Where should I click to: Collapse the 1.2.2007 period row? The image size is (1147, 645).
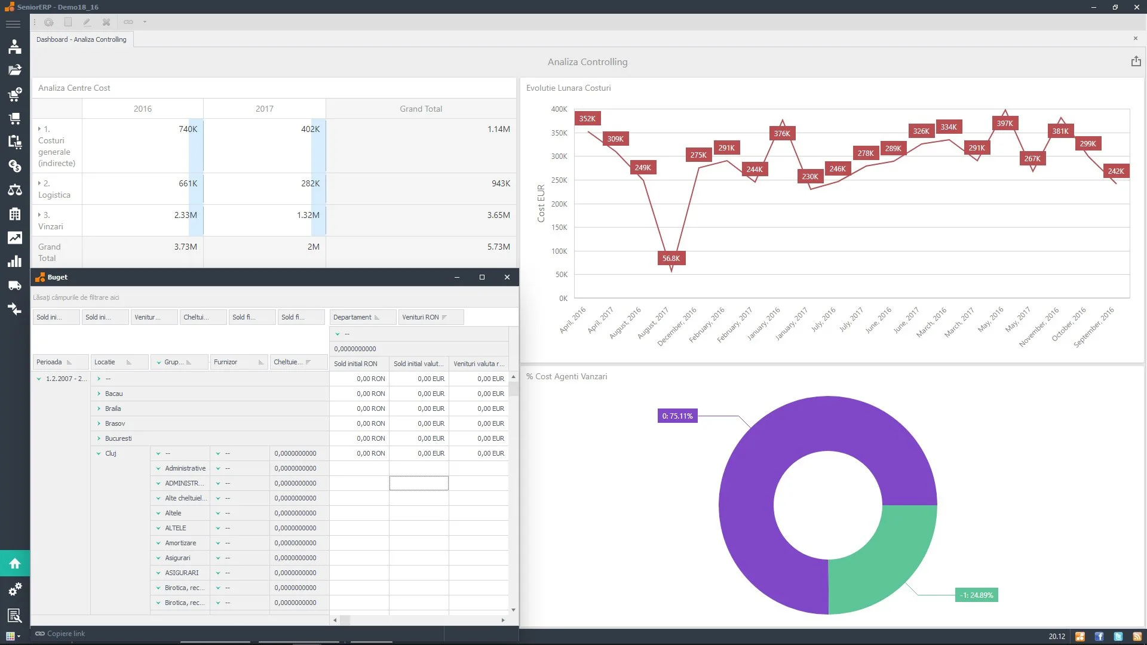click(39, 379)
